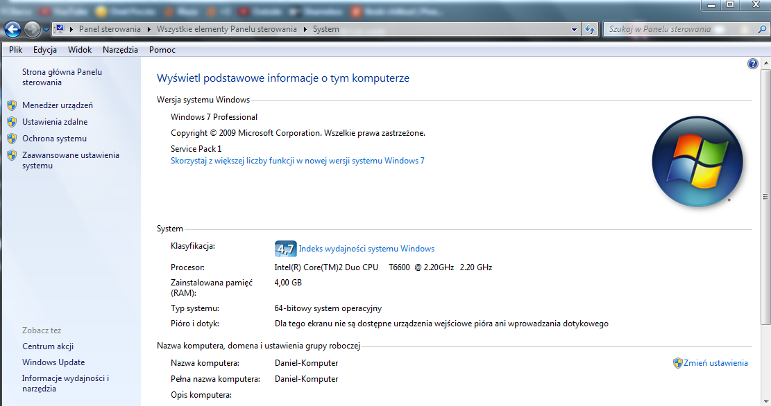The width and height of the screenshot is (771, 406).
Task: Click the Windows logo orb image
Action: (697, 161)
